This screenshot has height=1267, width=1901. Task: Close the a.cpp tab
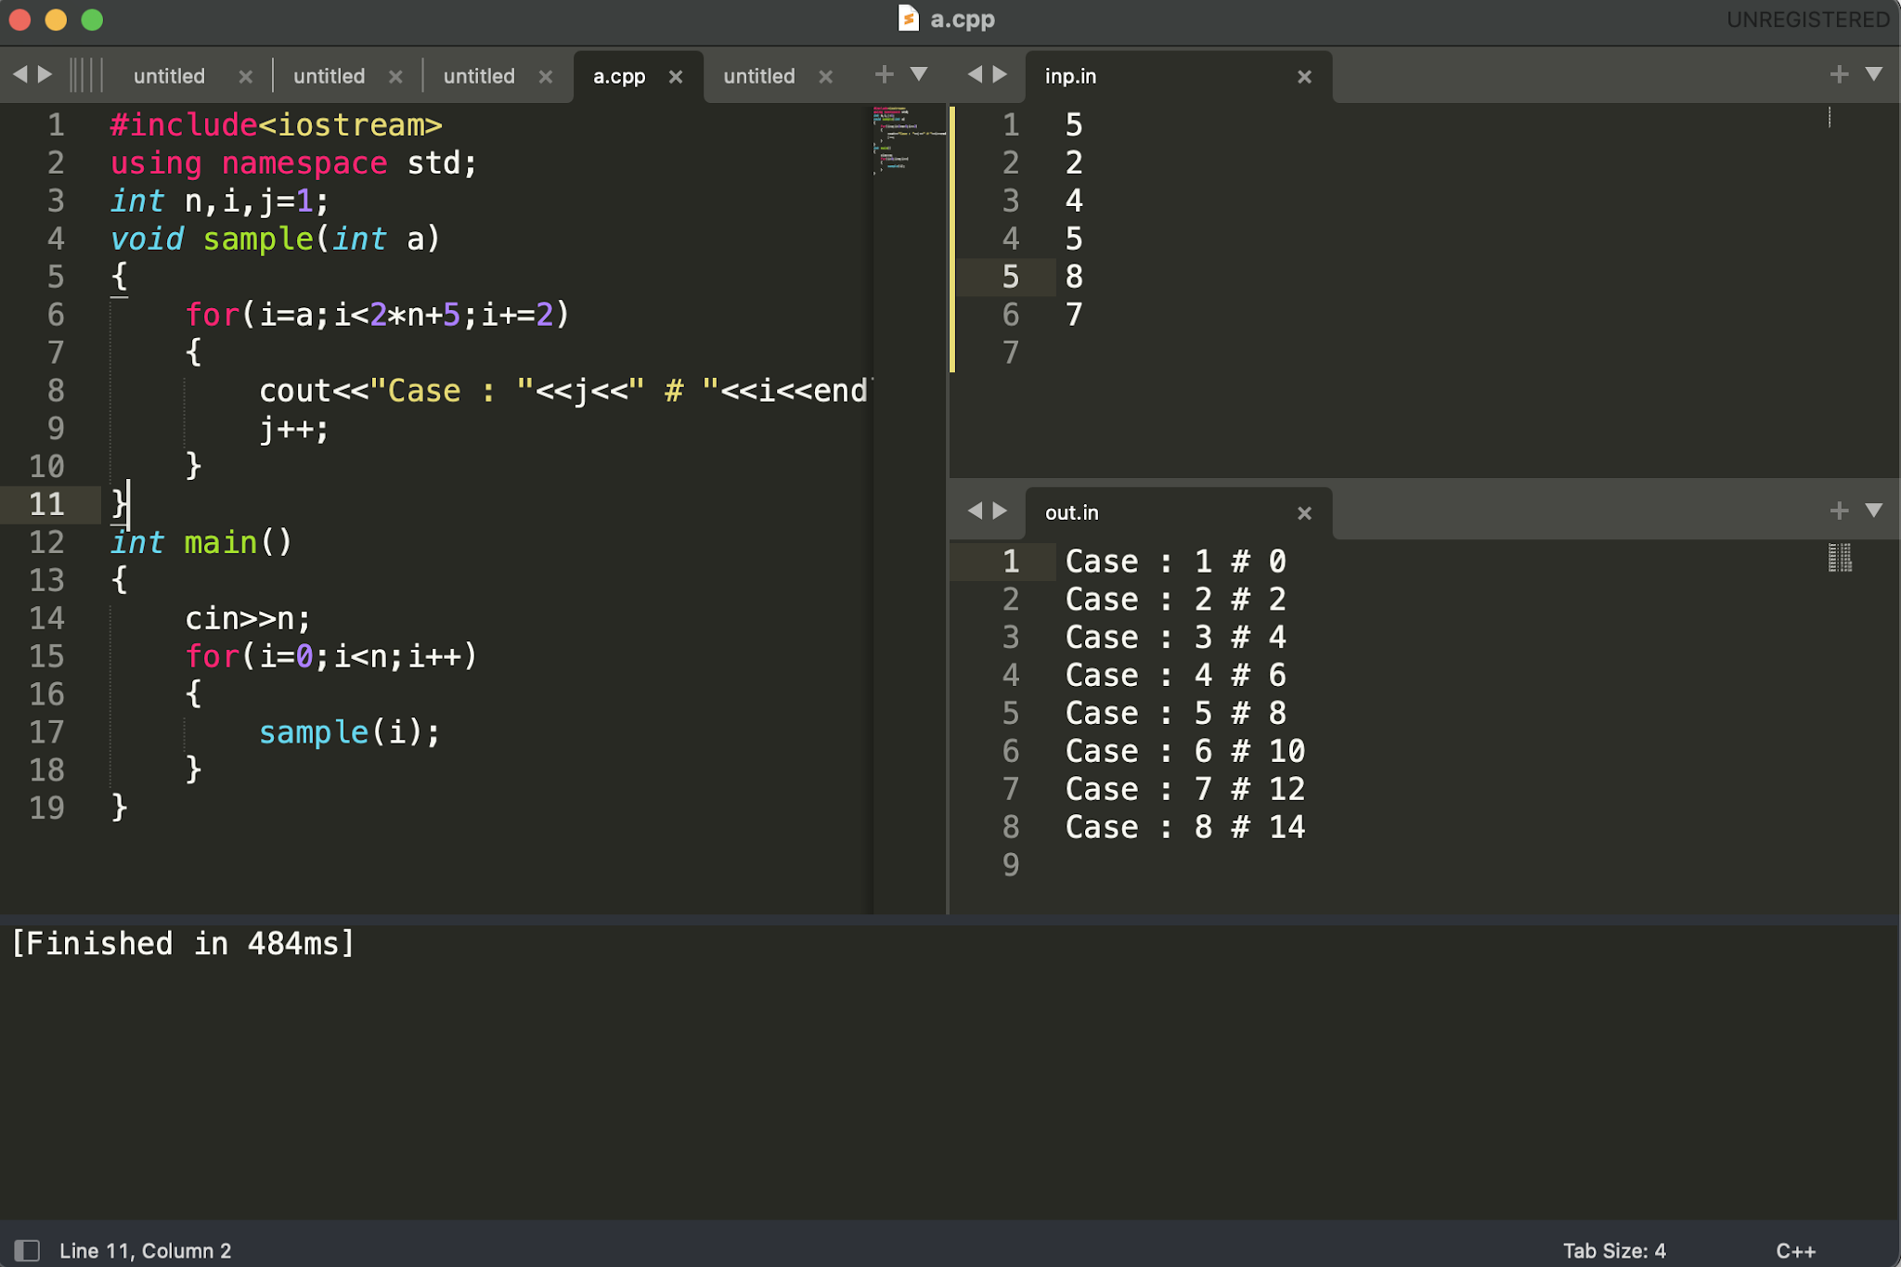(x=676, y=77)
